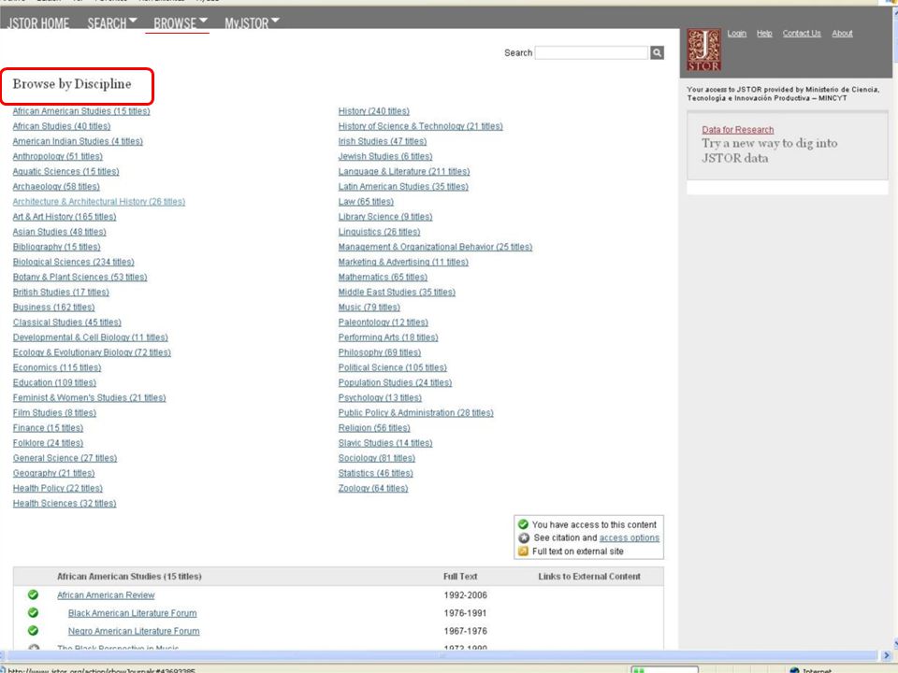Open Archaeology (58 titles)
The image size is (898, 673).
(56, 187)
